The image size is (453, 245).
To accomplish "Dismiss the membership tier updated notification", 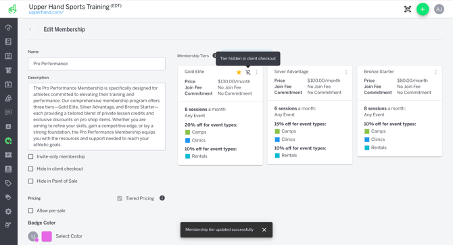I will pyautogui.click(x=264, y=229).
